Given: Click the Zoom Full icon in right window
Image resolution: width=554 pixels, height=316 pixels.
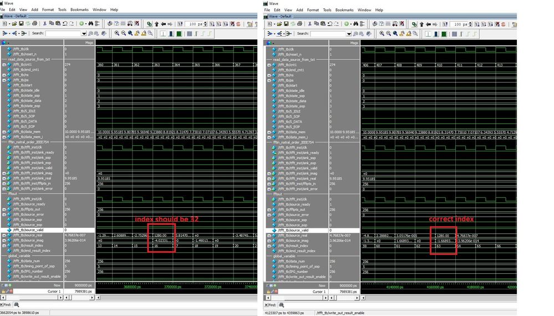Looking at the screenshot, I should pos(396,33).
